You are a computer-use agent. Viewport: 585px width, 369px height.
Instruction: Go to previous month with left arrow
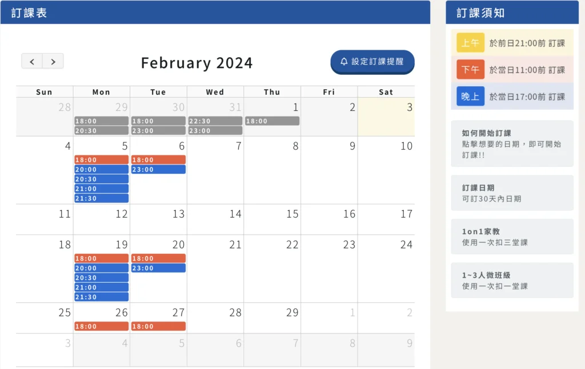tap(32, 61)
